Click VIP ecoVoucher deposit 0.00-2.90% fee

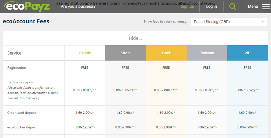point(247,127)
